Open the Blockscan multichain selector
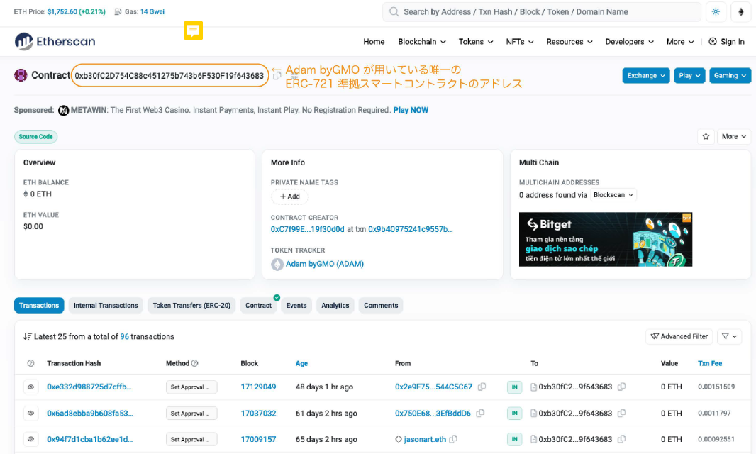 [x=613, y=195]
